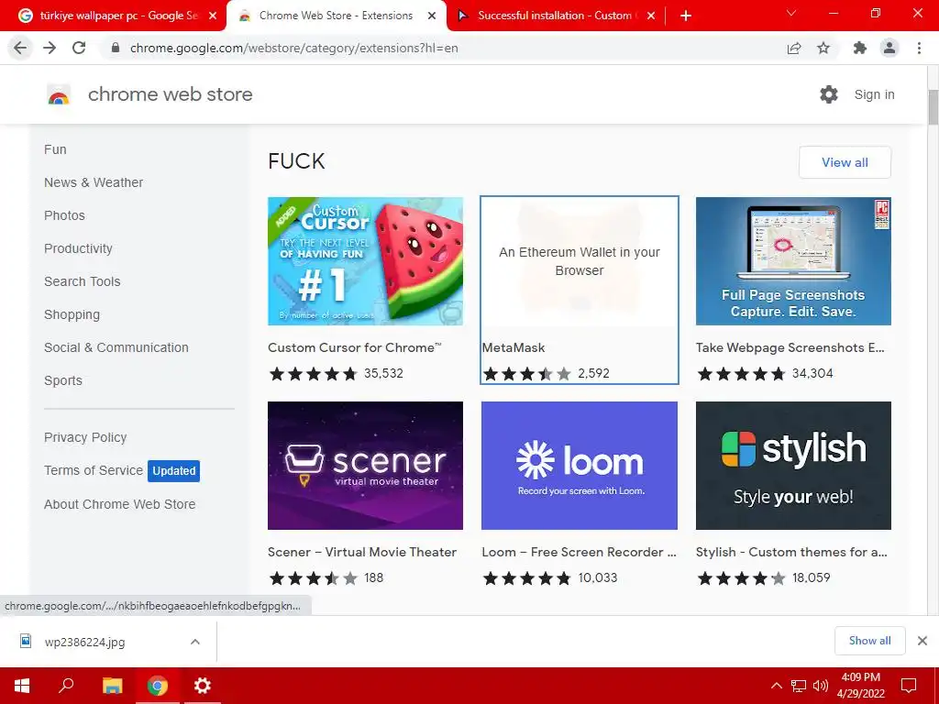Screen dimensions: 939x704
Task: Open Social & Communication category
Action: click(116, 347)
